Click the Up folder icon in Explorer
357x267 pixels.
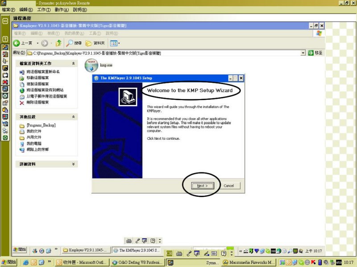pyautogui.click(x=58, y=43)
